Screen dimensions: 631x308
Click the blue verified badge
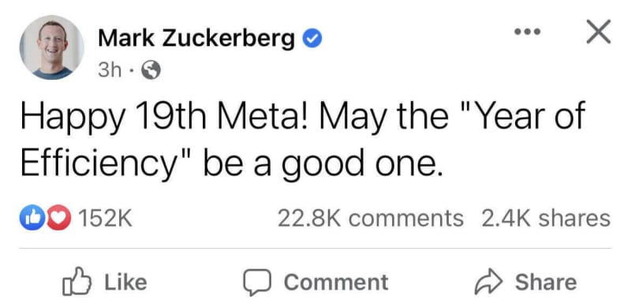coord(312,39)
